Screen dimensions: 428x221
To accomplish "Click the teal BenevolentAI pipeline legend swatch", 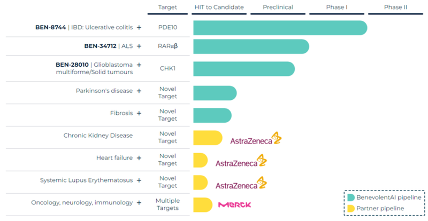I will [x=351, y=198].
